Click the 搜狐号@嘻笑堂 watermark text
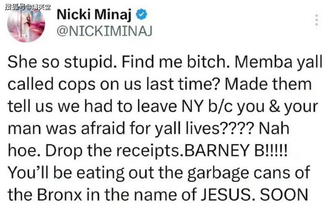Viewport: 326px width, 212px height. 28,6
